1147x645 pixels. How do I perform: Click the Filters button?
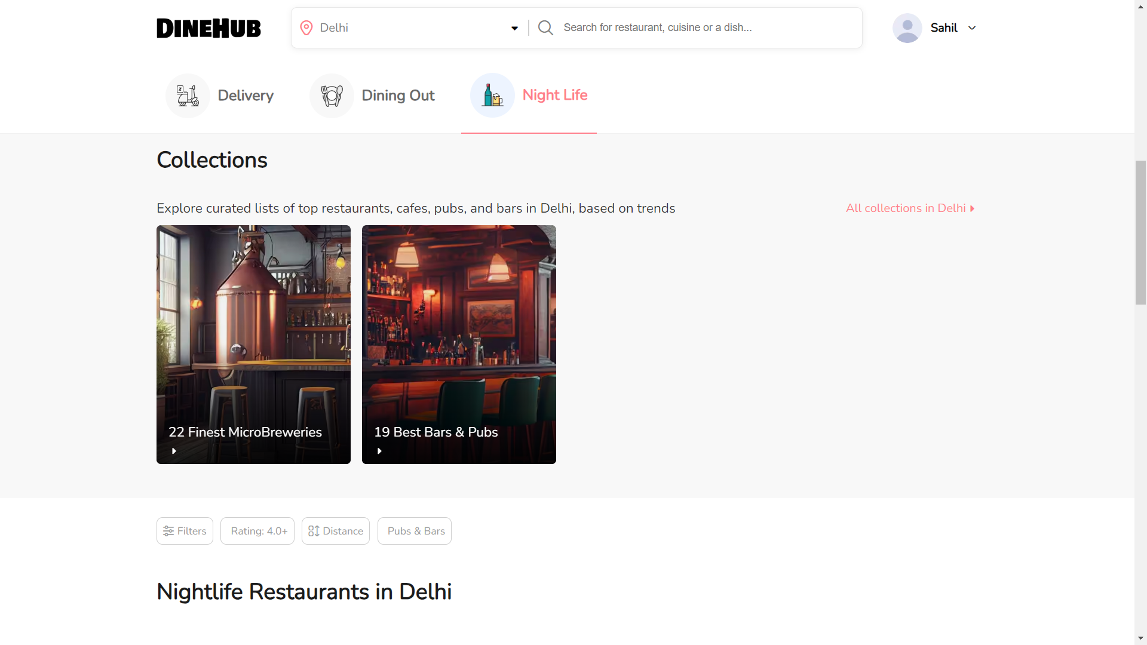pyautogui.click(x=184, y=530)
